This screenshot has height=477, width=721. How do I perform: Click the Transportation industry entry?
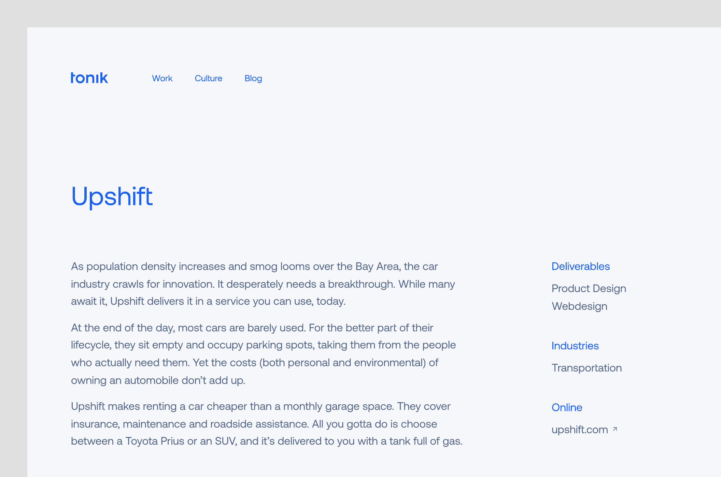(x=586, y=368)
